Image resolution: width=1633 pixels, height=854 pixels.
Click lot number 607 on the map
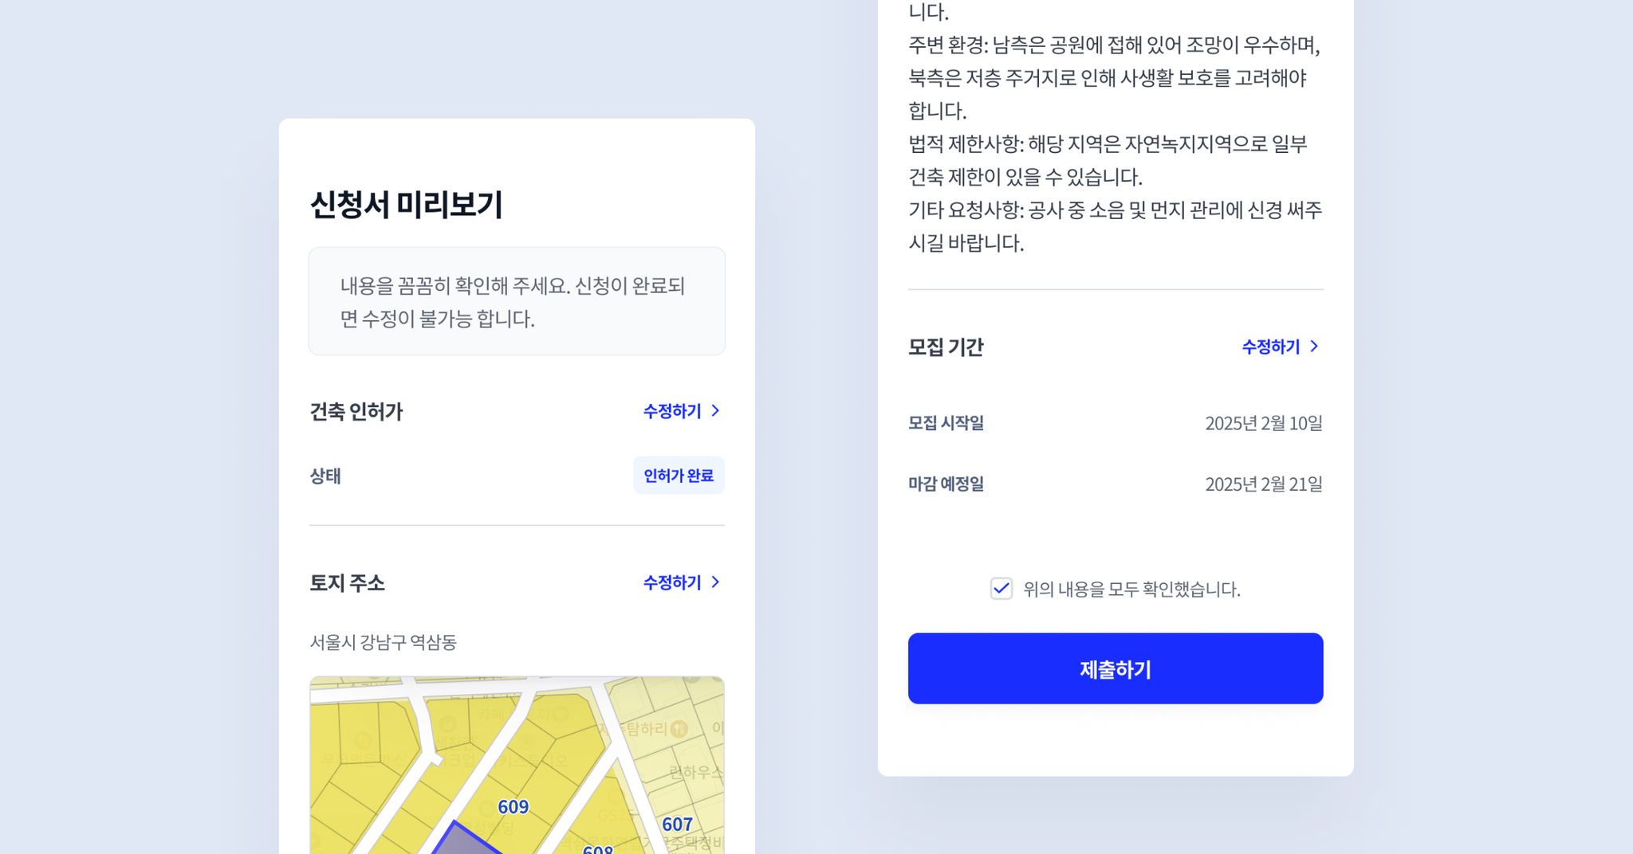click(x=677, y=825)
